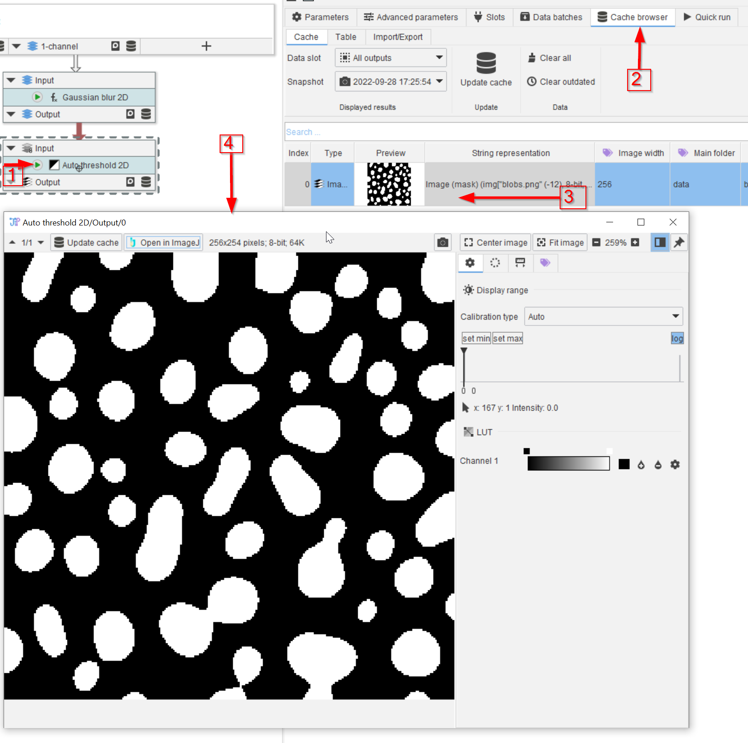The width and height of the screenshot is (748, 743).
Task: Click the Open in ImageJ button
Action: tap(164, 243)
